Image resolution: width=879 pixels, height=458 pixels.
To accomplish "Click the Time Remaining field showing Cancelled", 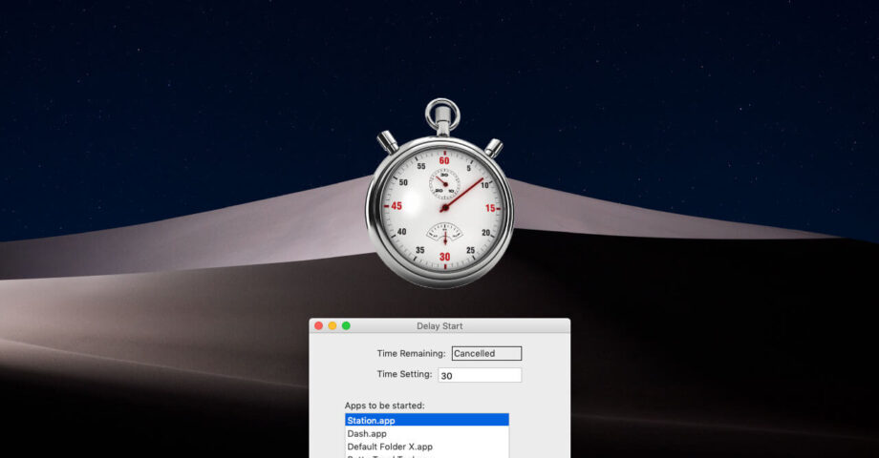I will (x=486, y=353).
